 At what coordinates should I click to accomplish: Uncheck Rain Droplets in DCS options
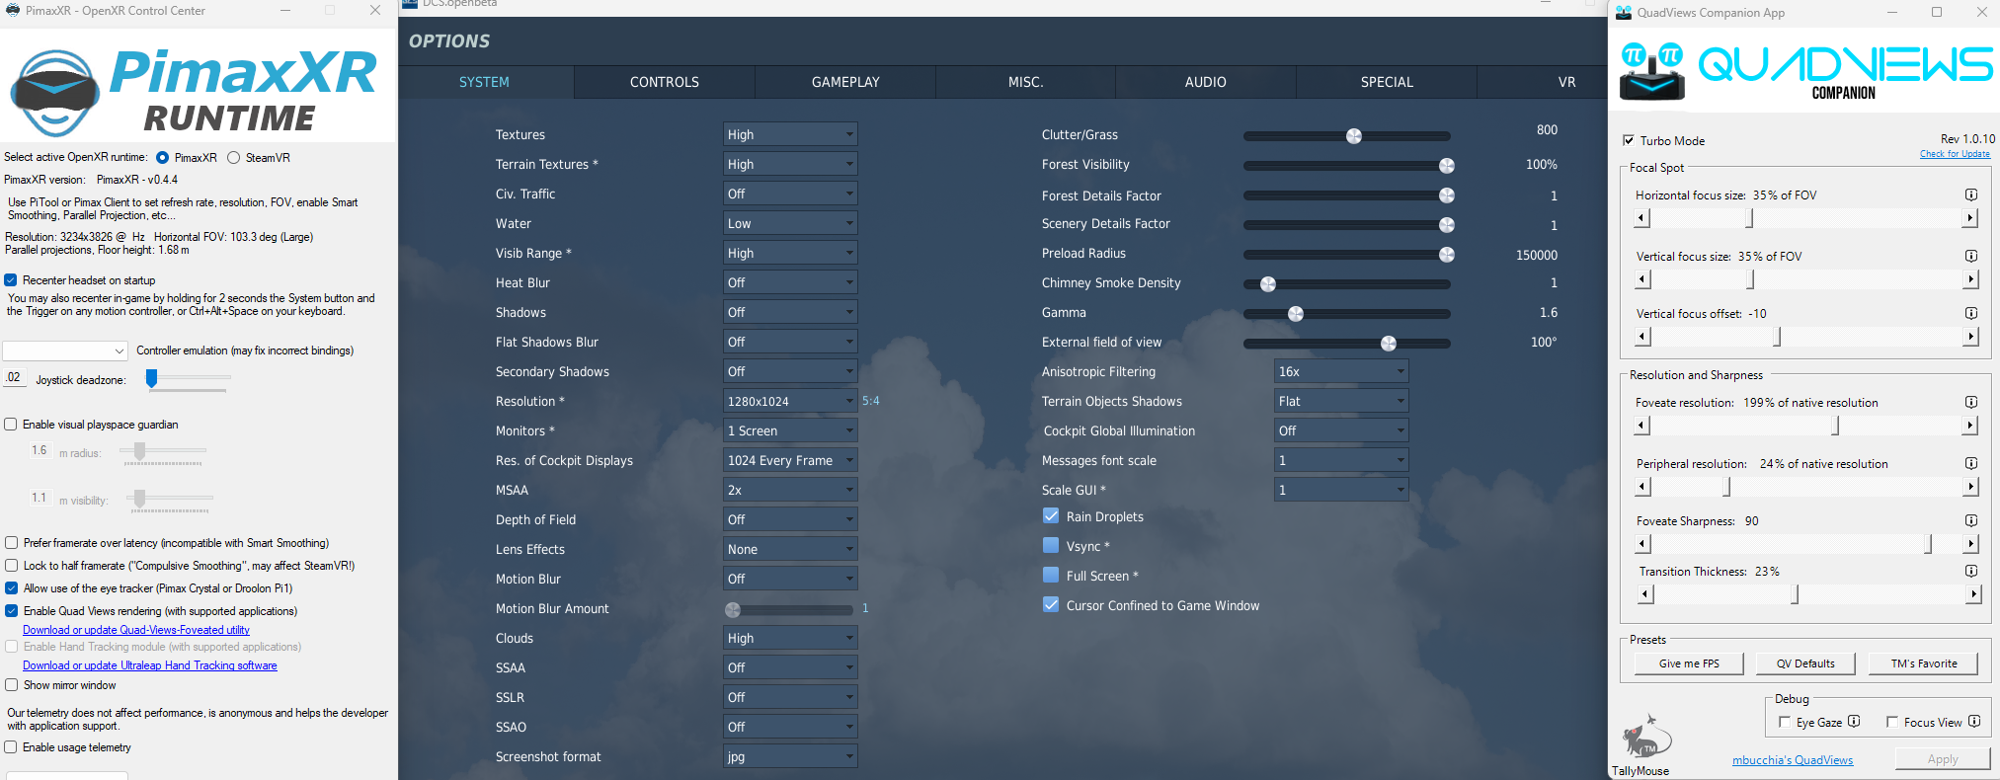(1051, 516)
